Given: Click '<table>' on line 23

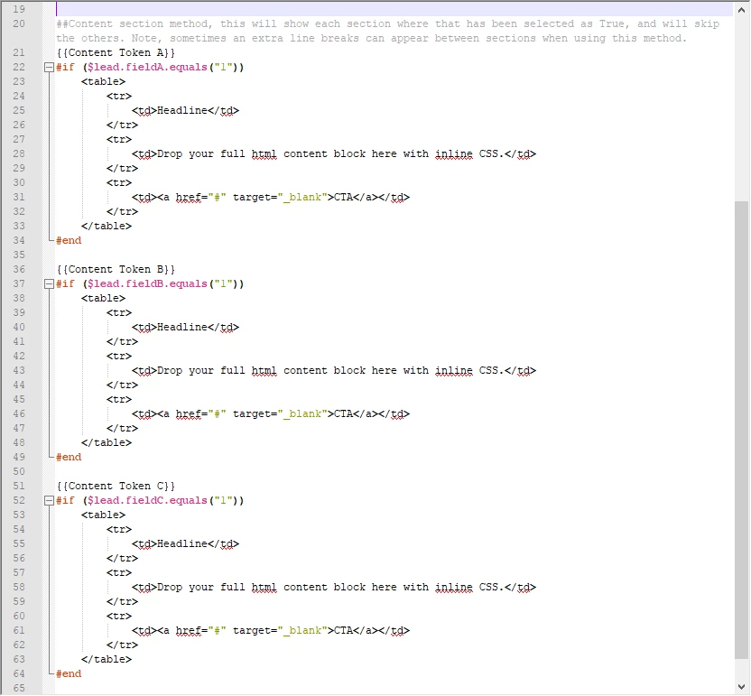Looking at the screenshot, I should [x=104, y=81].
